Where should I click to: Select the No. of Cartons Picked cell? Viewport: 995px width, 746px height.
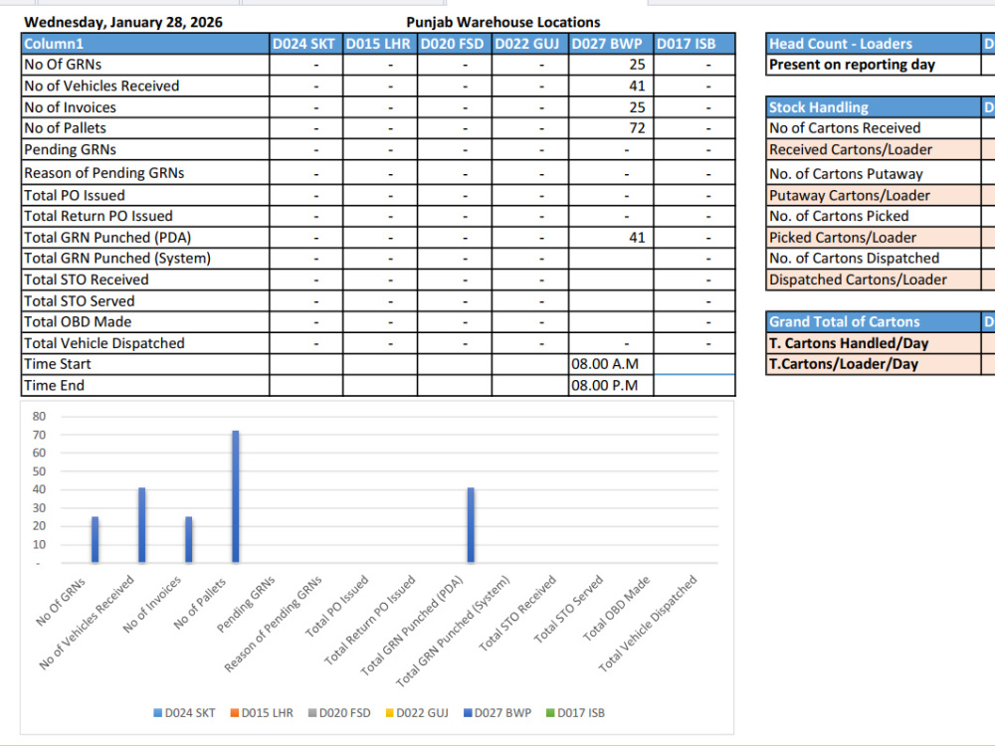click(x=874, y=216)
